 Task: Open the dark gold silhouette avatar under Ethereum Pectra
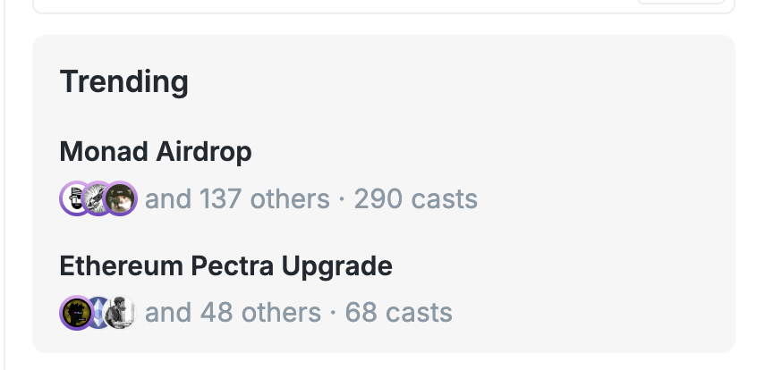(76, 313)
